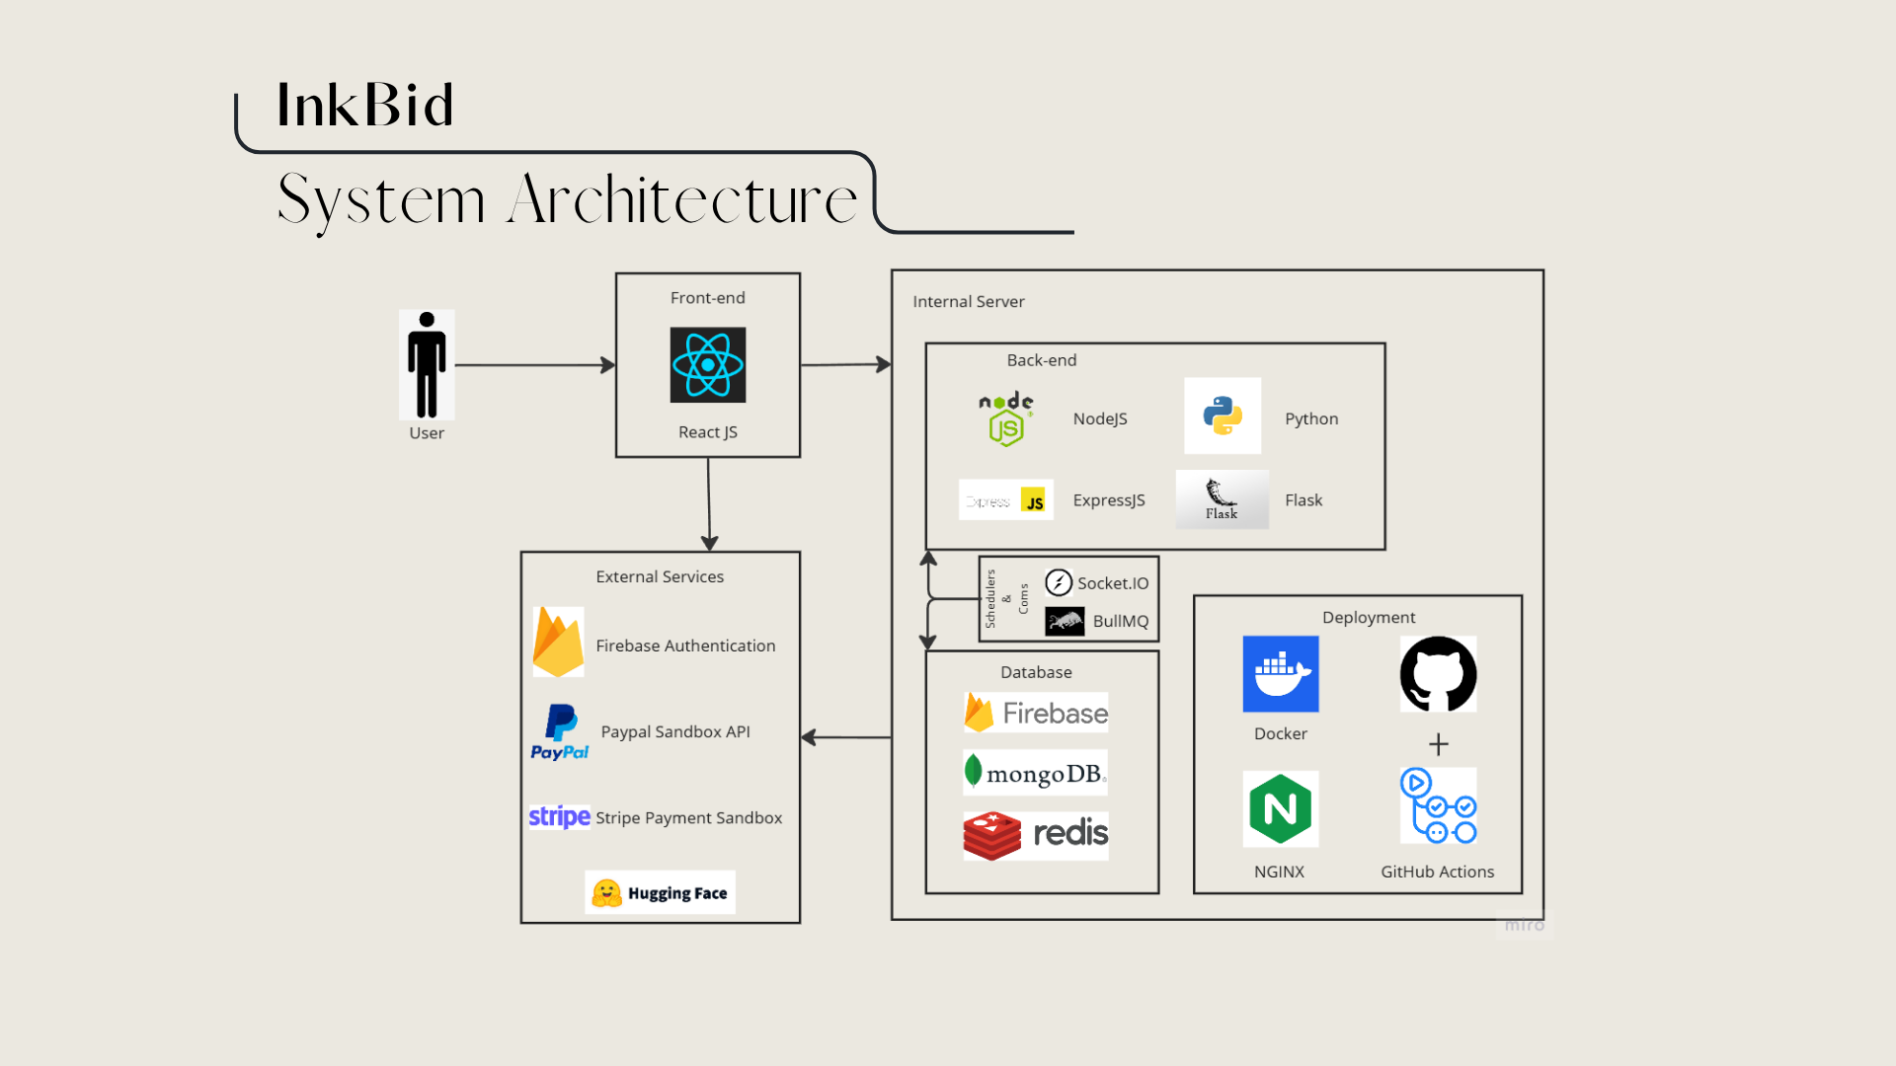Select the Stripe logo
Viewport: 1896px width, 1066px height.
[x=559, y=817]
